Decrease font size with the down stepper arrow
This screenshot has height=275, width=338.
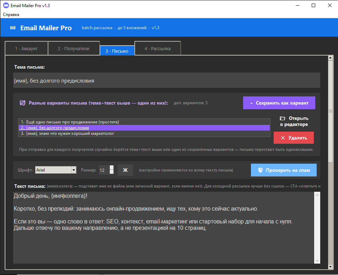[x=112, y=172]
